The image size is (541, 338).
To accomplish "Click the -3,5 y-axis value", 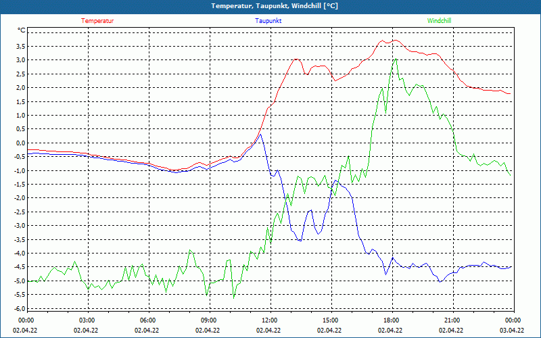I will pos(20,239).
